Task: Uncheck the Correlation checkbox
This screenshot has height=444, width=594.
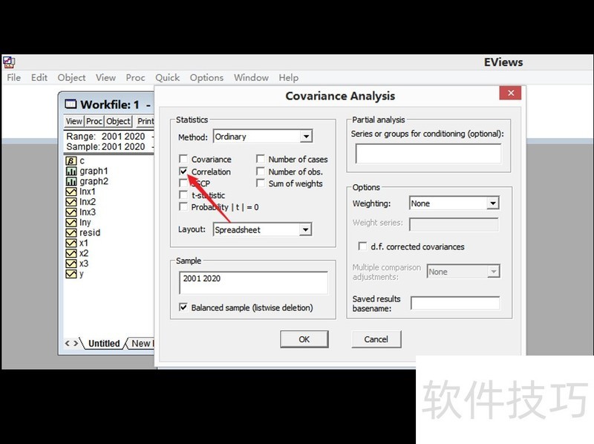Action: tap(183, 172)
